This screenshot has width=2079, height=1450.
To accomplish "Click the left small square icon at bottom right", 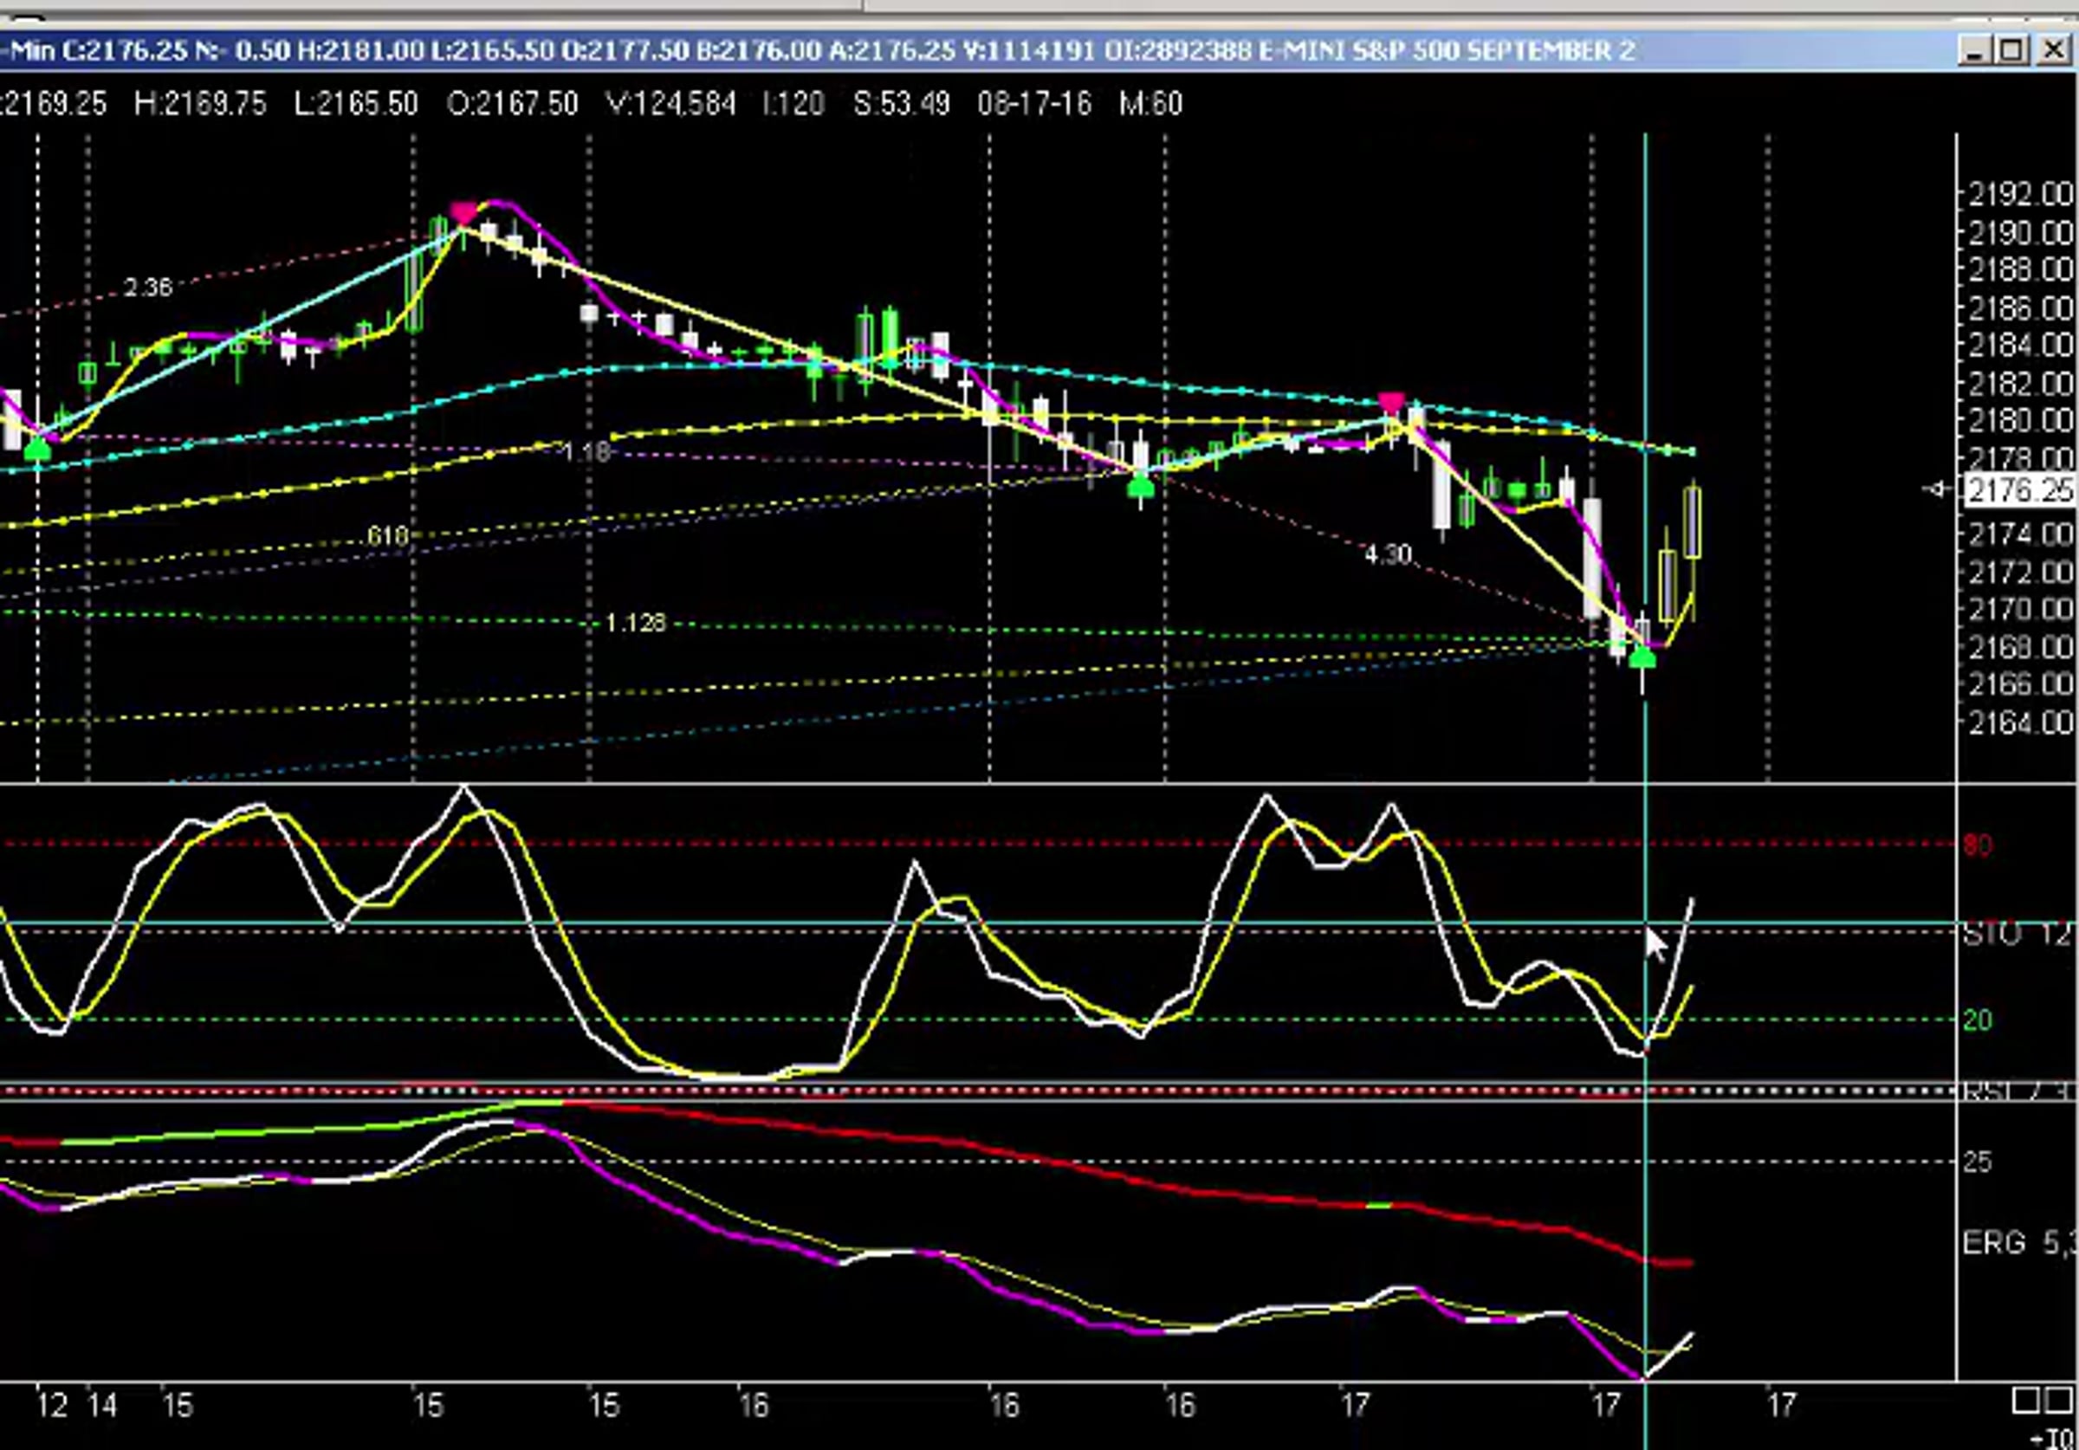I will point(2025,1401).
